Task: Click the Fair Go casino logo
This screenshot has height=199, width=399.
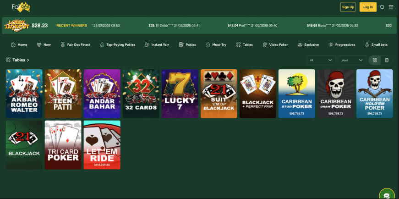Action: [x=21, y=7]
